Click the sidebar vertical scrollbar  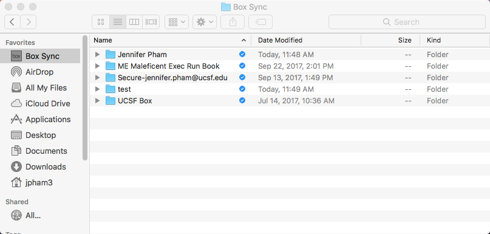click(84, 98)
